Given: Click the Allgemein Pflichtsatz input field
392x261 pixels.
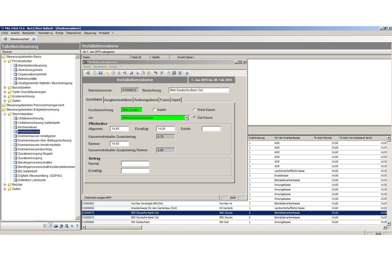Looking at the screenshot, I should (x=119, y=129).
